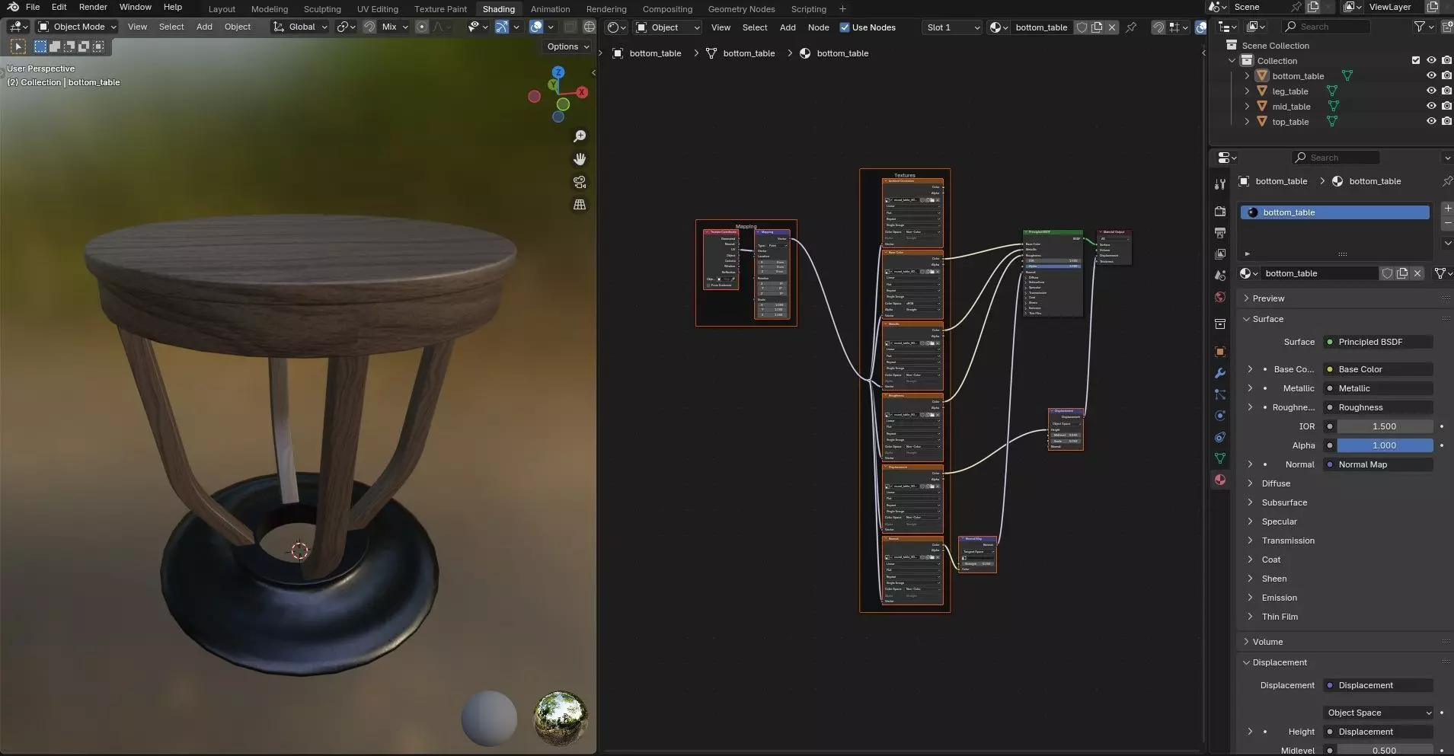Switch to the Geometry Nodes workspace tab

(741, 9)
